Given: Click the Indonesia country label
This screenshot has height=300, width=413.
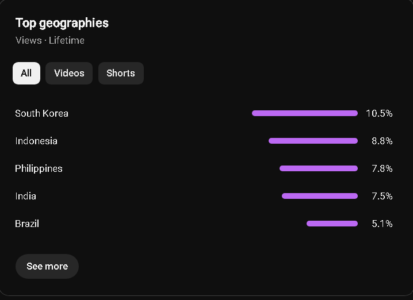Looking at the screenshot, I should 36,141.
